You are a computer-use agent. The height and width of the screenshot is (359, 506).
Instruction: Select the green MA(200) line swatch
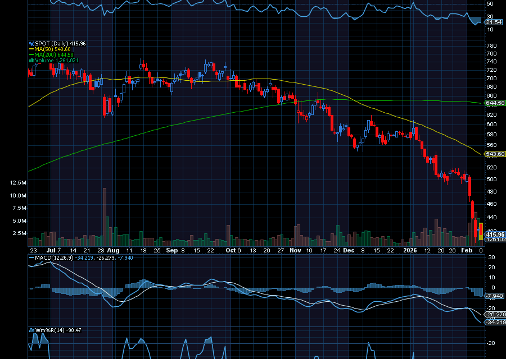point(31,54)
